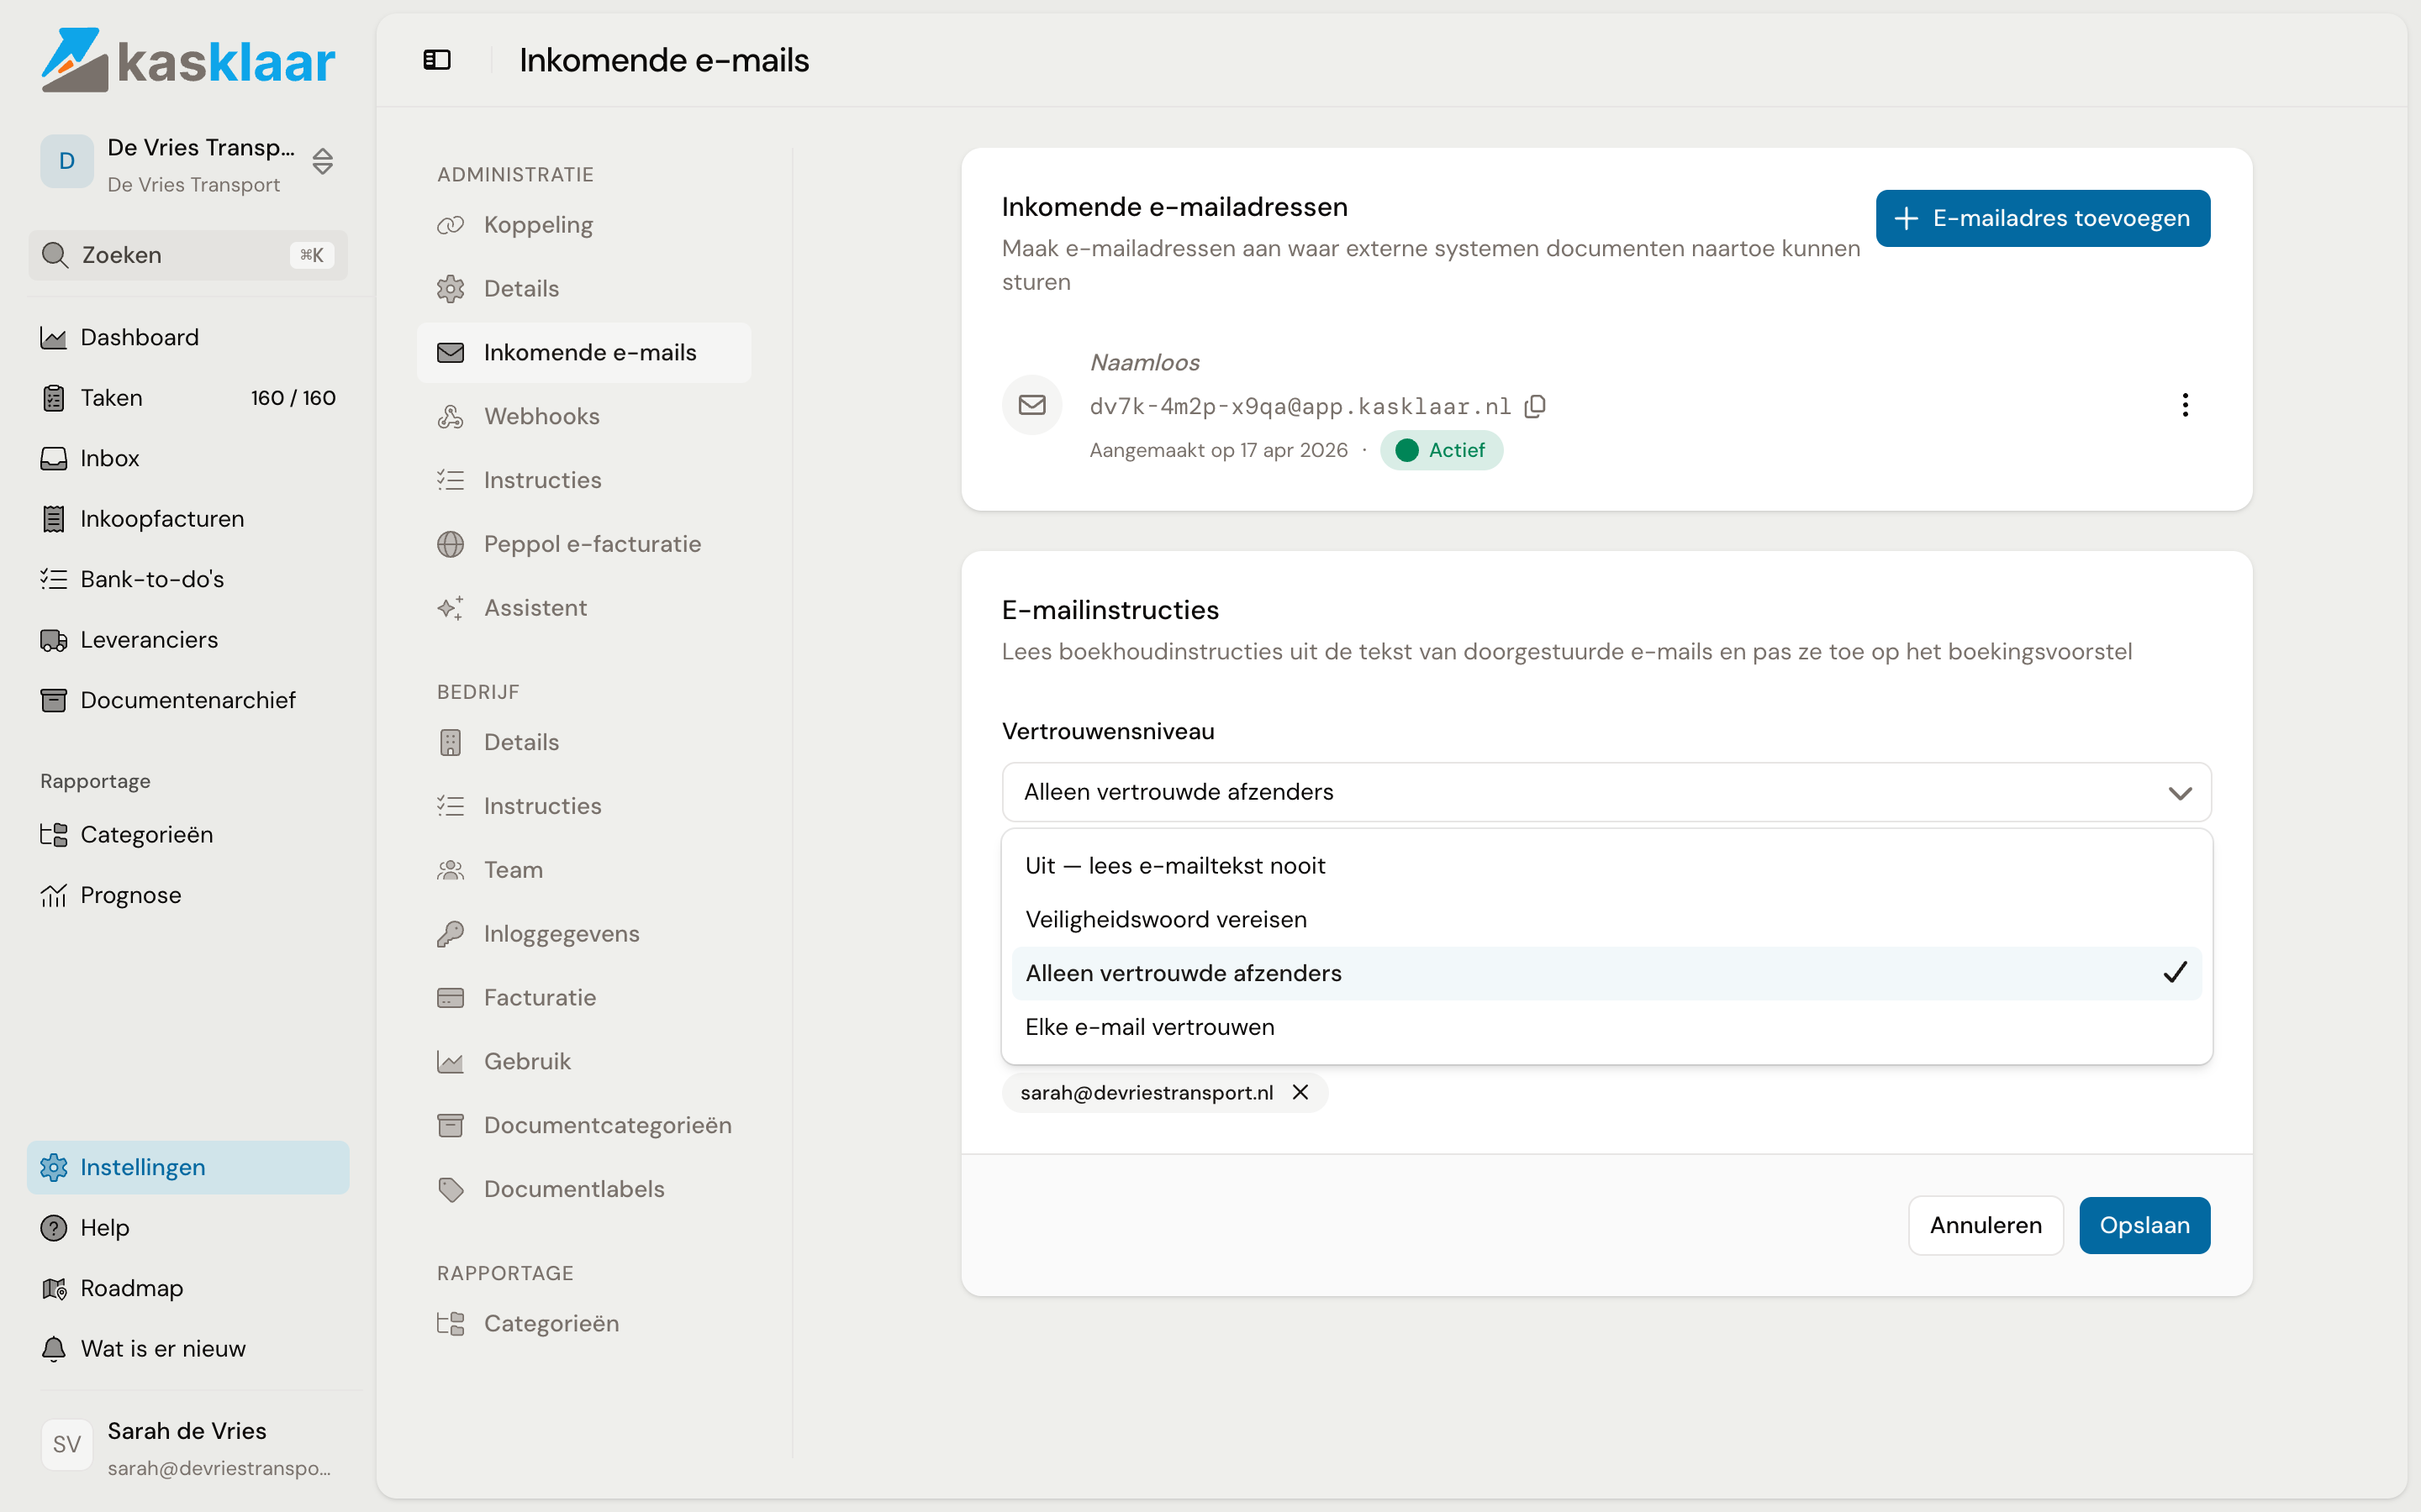Open Gebruik settings

click(x=584, y=1061)
